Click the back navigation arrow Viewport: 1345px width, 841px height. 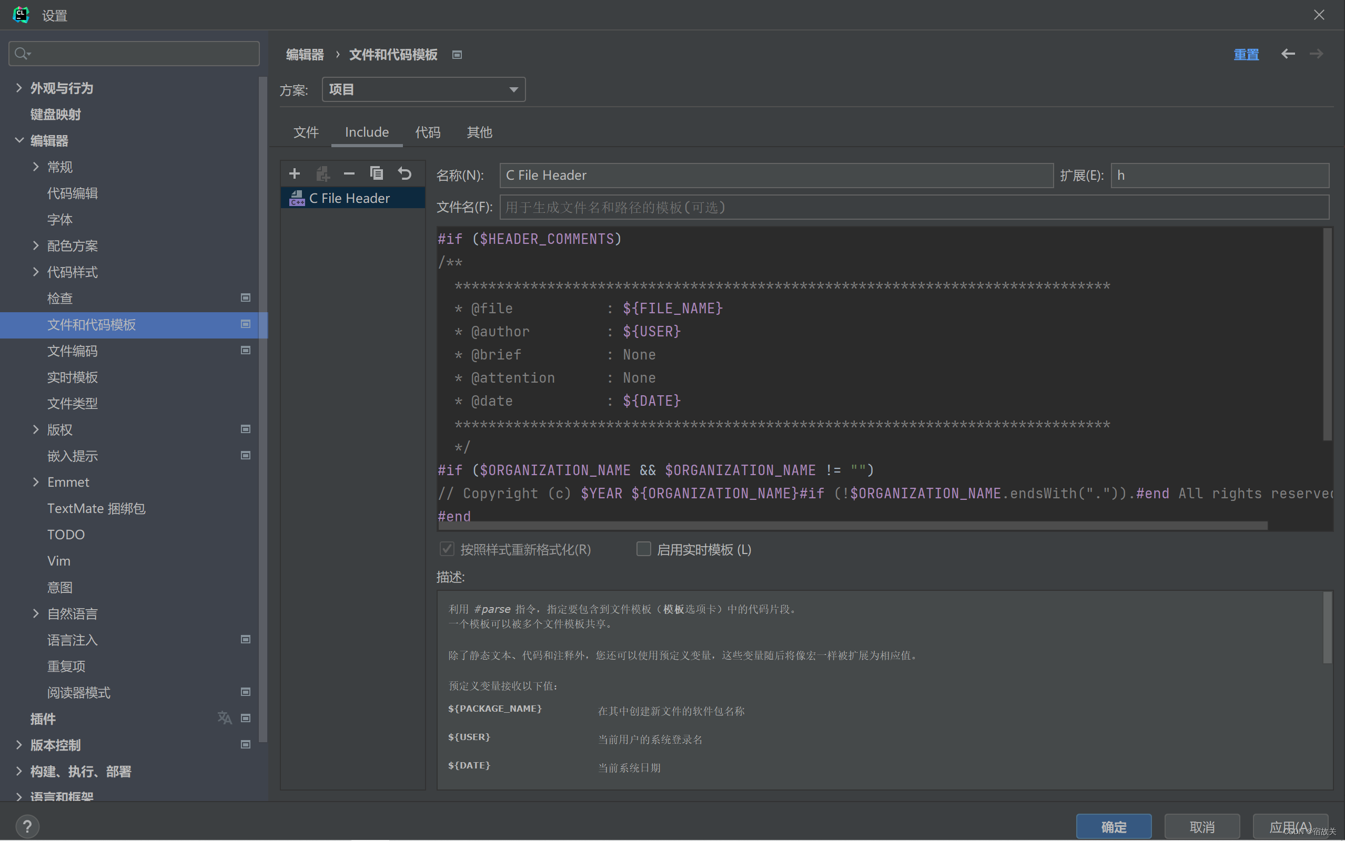(1288, 54)
